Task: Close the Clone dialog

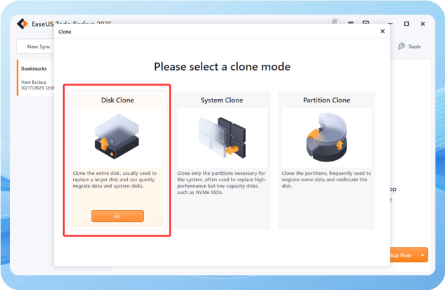Action: point(383,31)
